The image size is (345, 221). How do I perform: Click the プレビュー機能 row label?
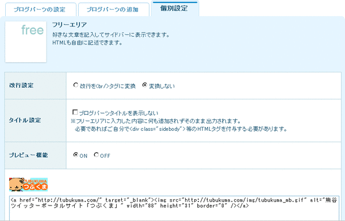coord(28,155)
